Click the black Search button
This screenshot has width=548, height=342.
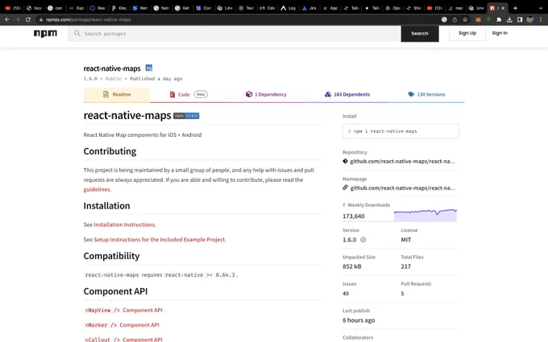[420, 34]
